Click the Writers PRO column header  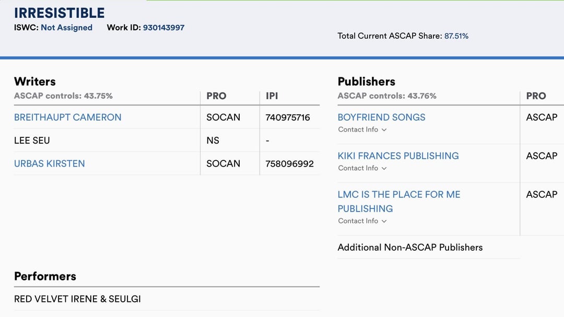[x=216, y=96]
